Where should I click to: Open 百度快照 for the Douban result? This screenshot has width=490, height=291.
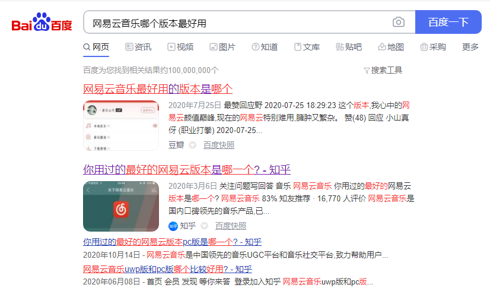point(219,145)
